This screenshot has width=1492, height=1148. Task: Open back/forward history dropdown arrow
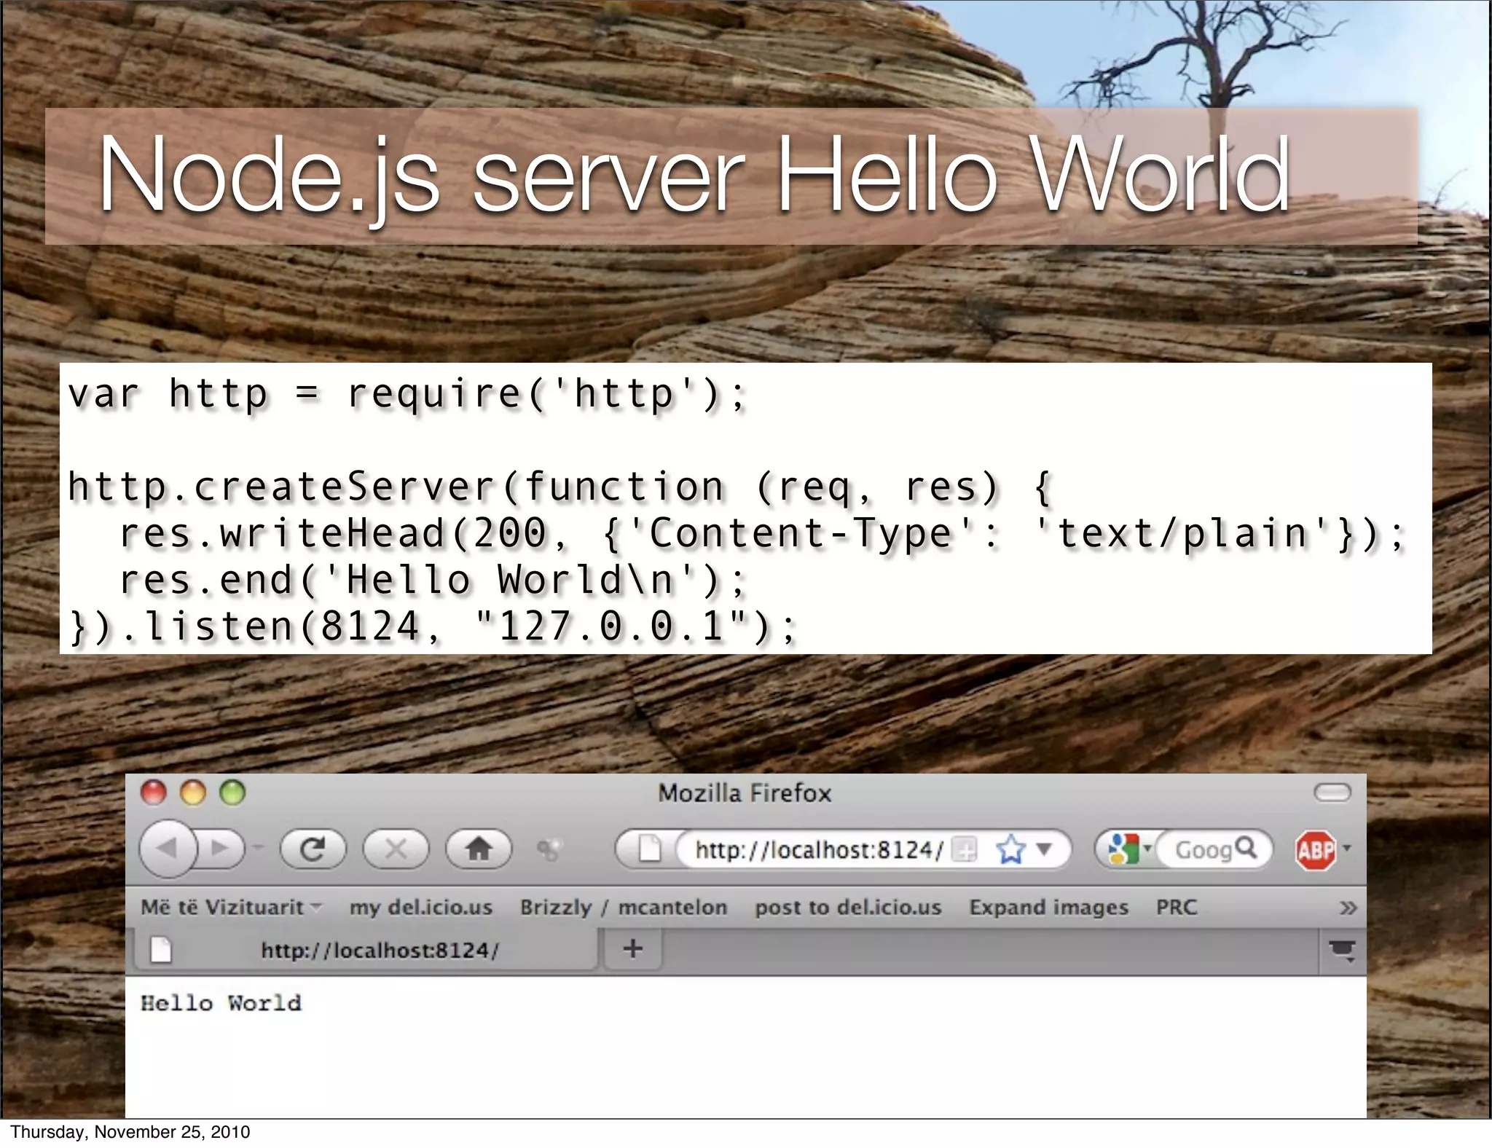257,848
